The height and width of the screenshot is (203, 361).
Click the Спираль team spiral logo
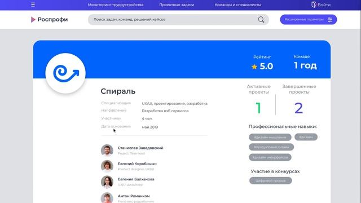65,73
